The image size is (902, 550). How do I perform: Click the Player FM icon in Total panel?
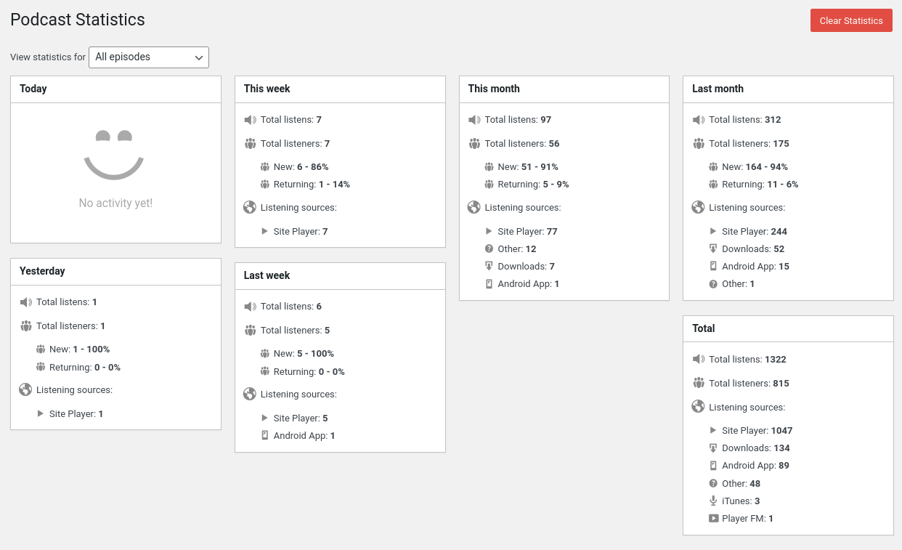713,519
